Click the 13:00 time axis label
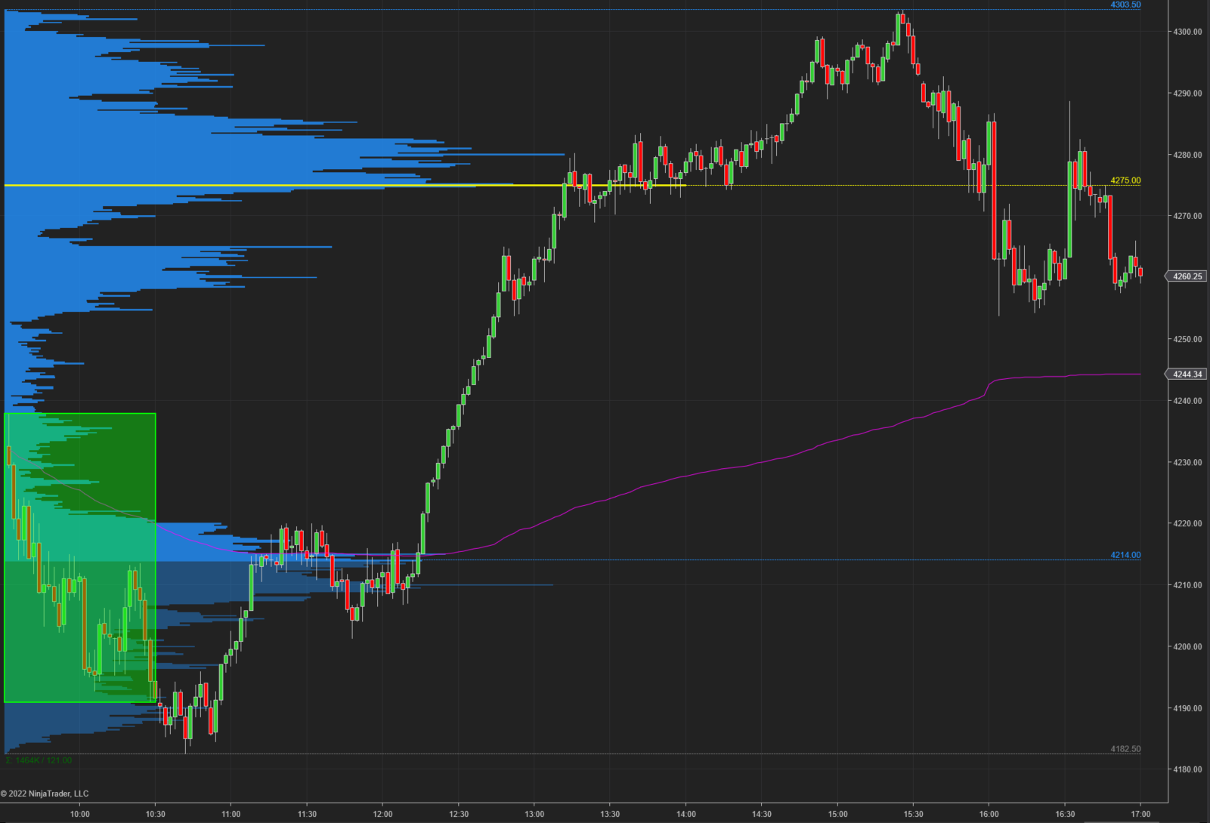The image size is (1210, 823). tap(534, 814)
